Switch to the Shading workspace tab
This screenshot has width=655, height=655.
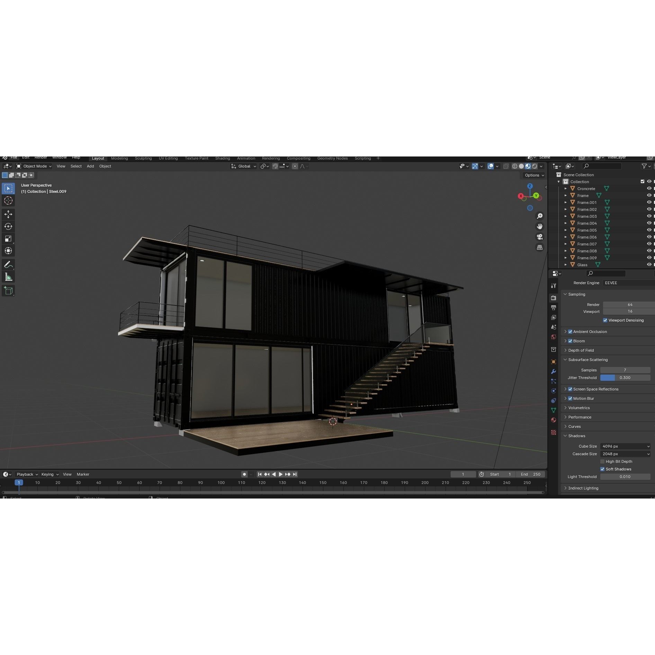[223, 158]
